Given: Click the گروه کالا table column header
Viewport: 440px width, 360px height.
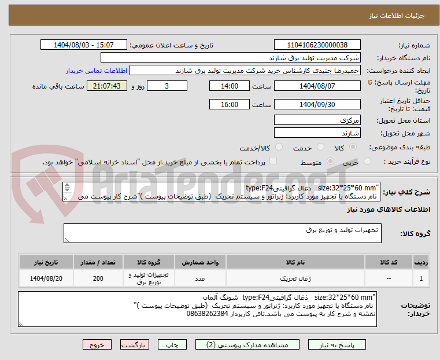Looking at the screenshot, I should point(149,262).
